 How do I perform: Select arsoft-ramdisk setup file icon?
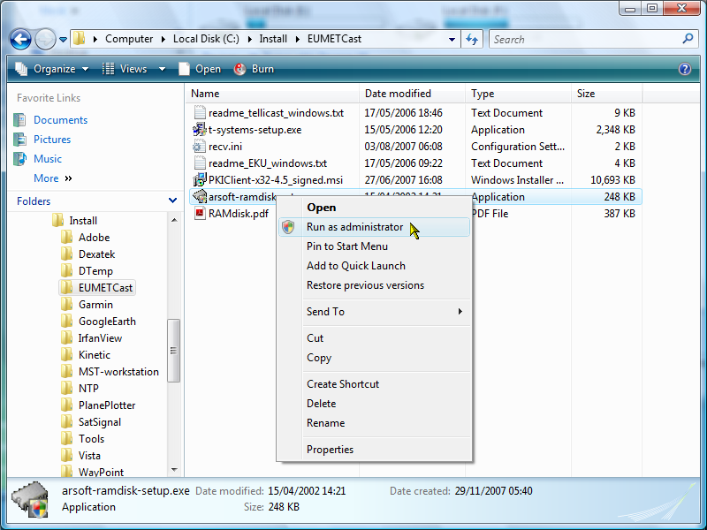click(200, 196)
